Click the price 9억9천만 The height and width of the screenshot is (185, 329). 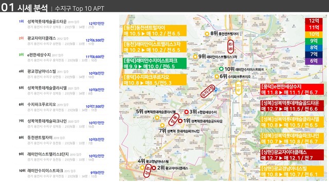97,173
